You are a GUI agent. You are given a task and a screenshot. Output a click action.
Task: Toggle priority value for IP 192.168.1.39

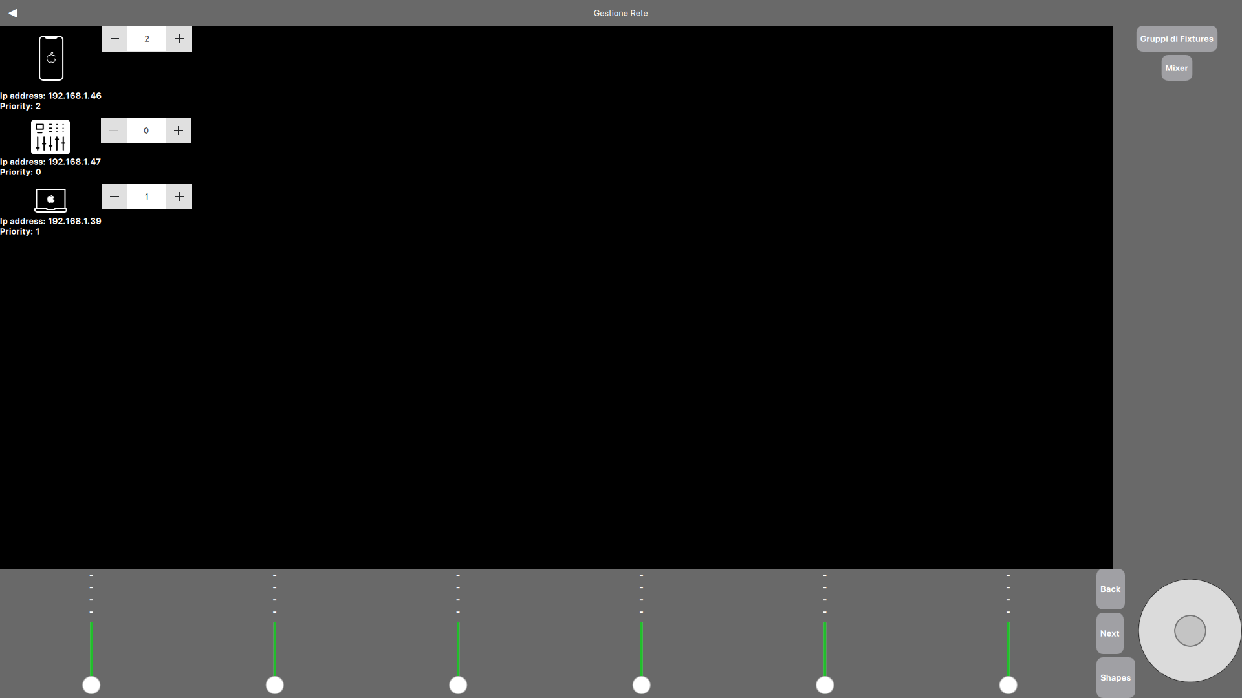(146, 196)
